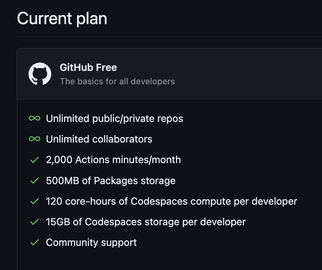Screen dimensions: 322x270
Task: Click the GitHub Octocat logo icon
Action: 40,74
